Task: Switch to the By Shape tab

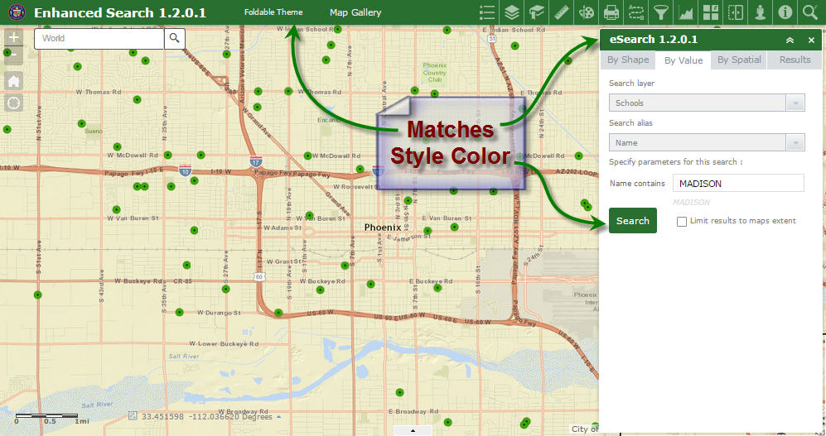Action: (628, 60)
